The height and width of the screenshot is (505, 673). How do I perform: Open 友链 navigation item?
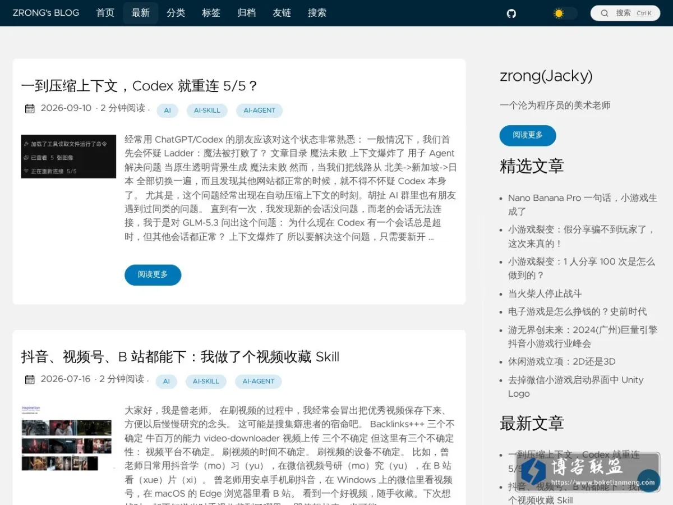click(x=282, y=13)
